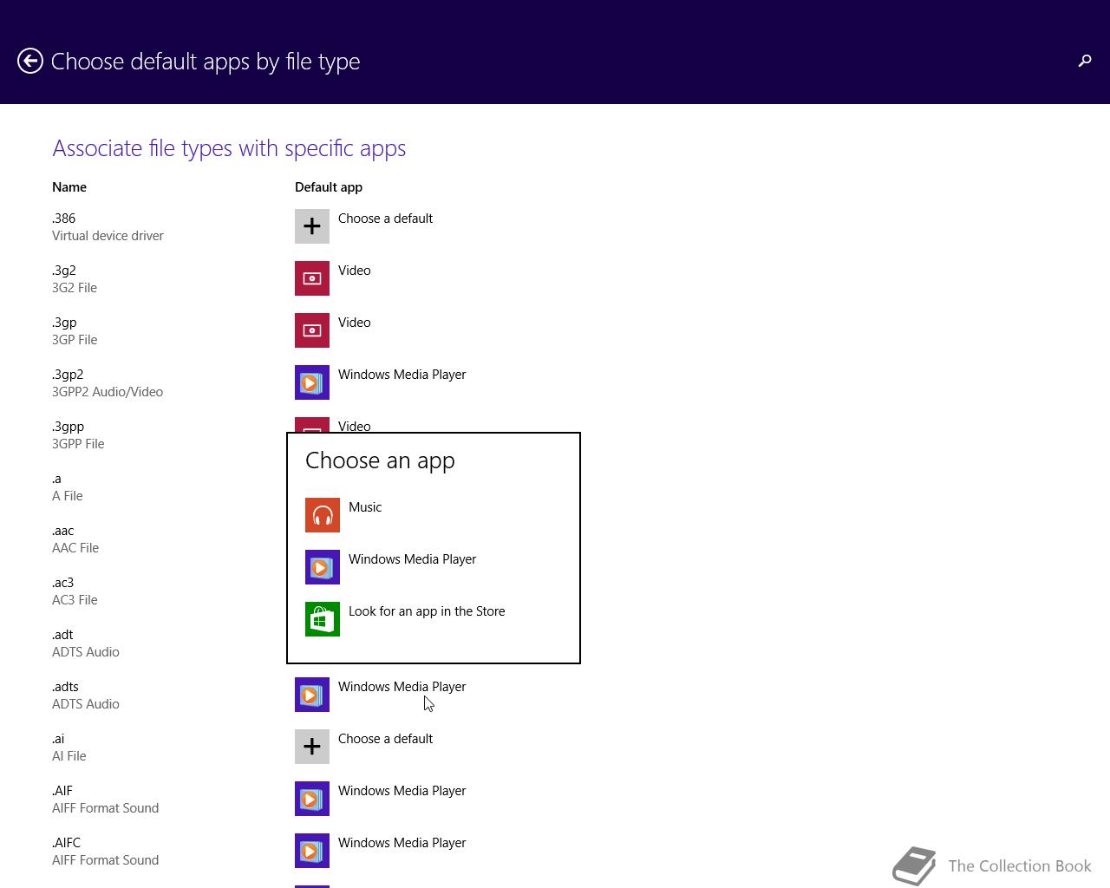Click Choose a default for .386
Image resolution: width=1110 pixels, height=888 pixels.
point(385,219)
